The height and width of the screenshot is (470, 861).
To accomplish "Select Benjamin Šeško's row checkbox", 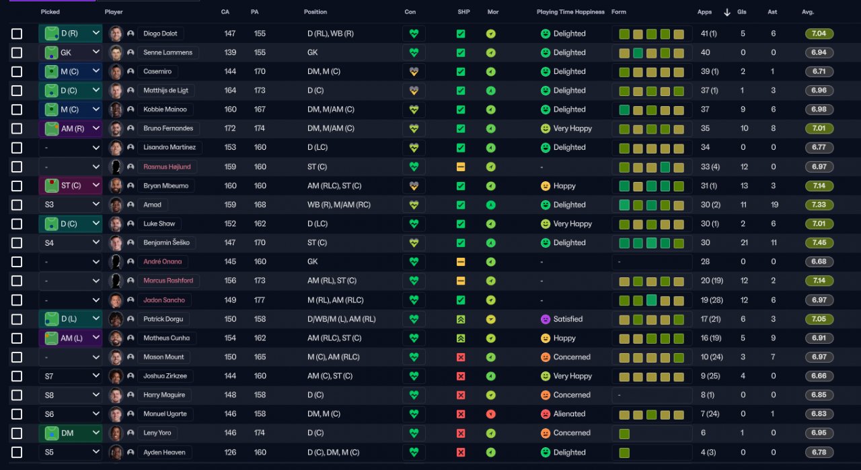I will click(x=17, y=243).
